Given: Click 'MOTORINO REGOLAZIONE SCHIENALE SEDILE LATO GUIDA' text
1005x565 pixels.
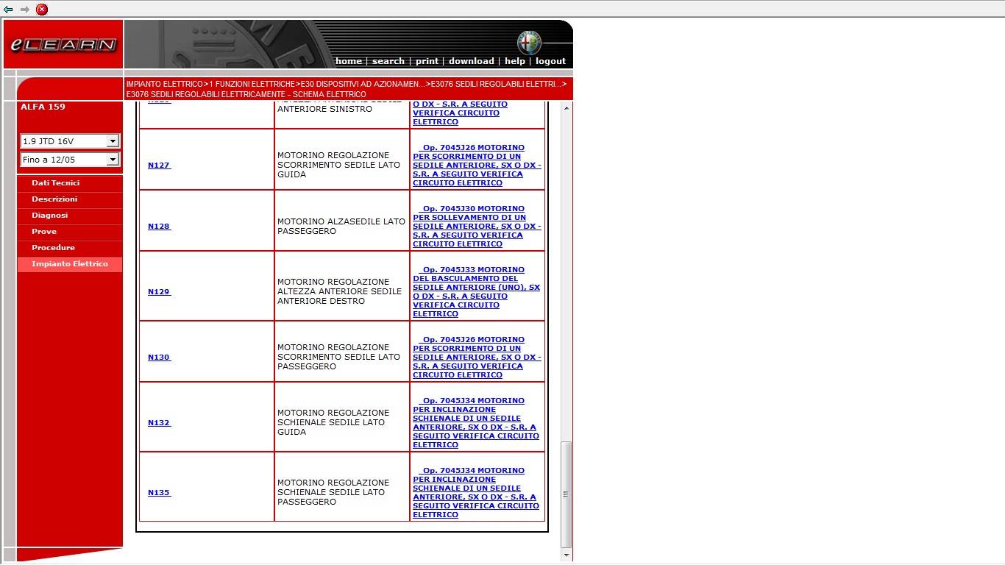Looking at the screenshot, I should (x=333, y=423).
